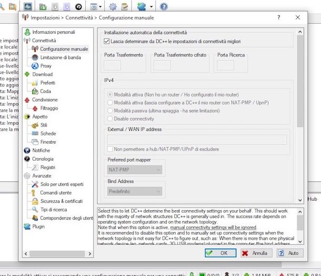This screenshot has width=321, height=276.
Task: Click the Plugin puzzle icon in tree
Action: tap(27, 226)
